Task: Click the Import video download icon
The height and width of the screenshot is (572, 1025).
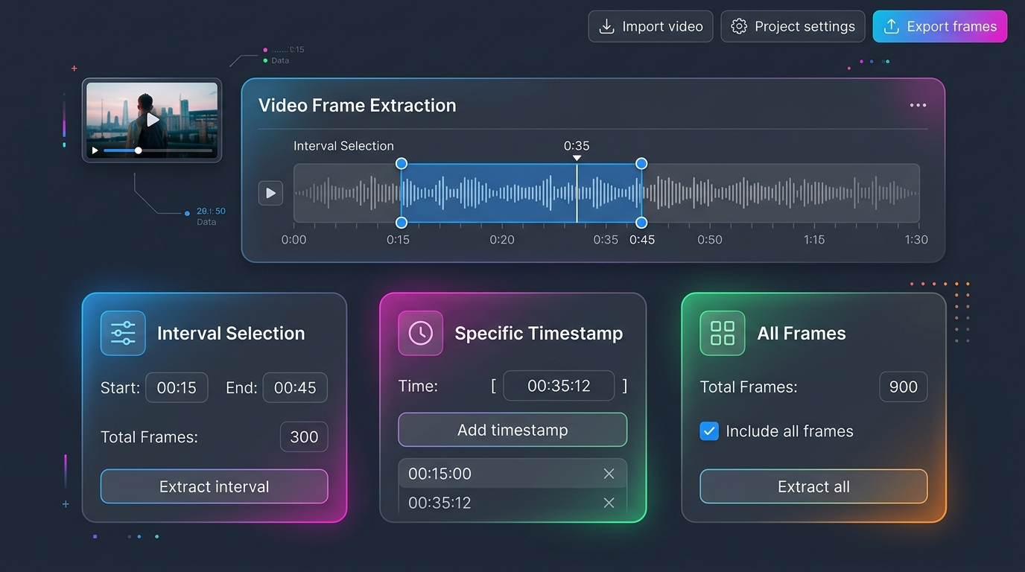Action: [607, 27]
